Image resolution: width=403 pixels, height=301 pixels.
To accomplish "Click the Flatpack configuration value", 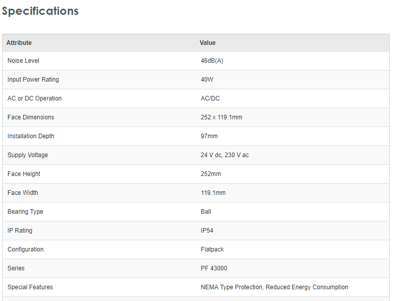I will click(x=212, y=249).
